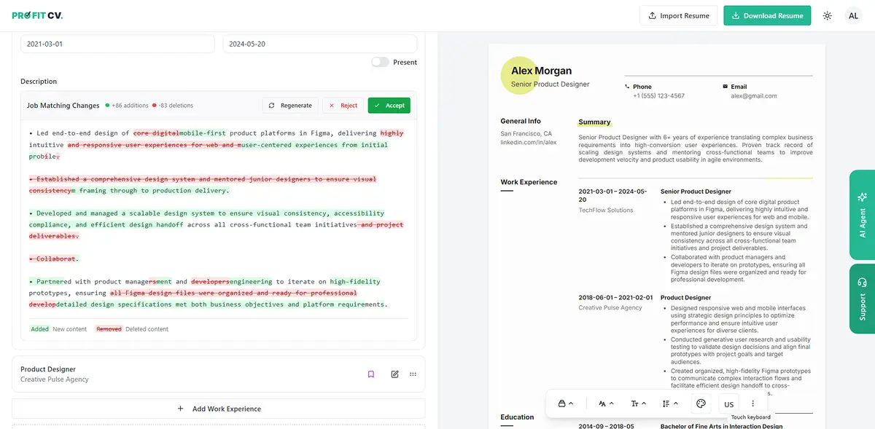Open the AL user avatar menu
Image resolution: width=875 pixels, height=429 pixels.
click(853, 15)
